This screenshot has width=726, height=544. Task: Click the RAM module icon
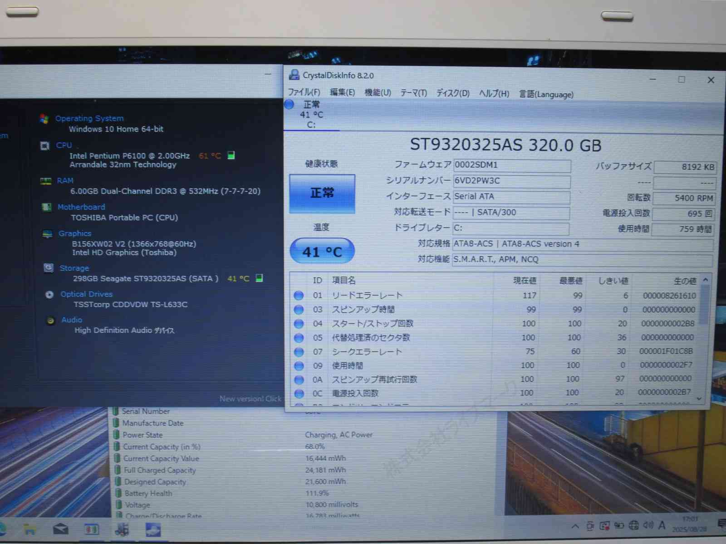tap(46, 181)
